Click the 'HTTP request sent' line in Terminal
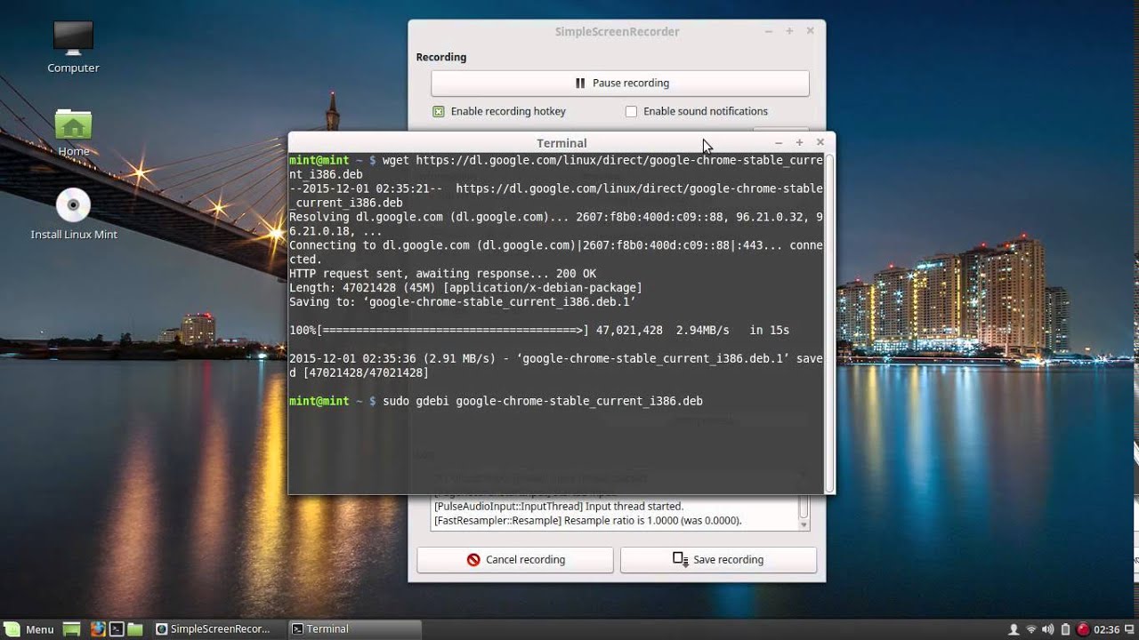This screenshot has width=1139, height=640. (442, 273)
